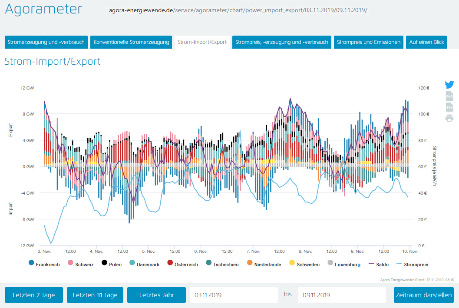Select the Auf einen Blick tab
This screenshot has width=459, height=308.
click(426, 42)
